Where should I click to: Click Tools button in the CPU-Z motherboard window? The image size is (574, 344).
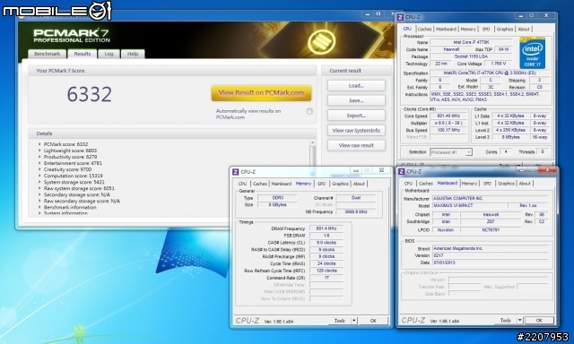[506, 320]
